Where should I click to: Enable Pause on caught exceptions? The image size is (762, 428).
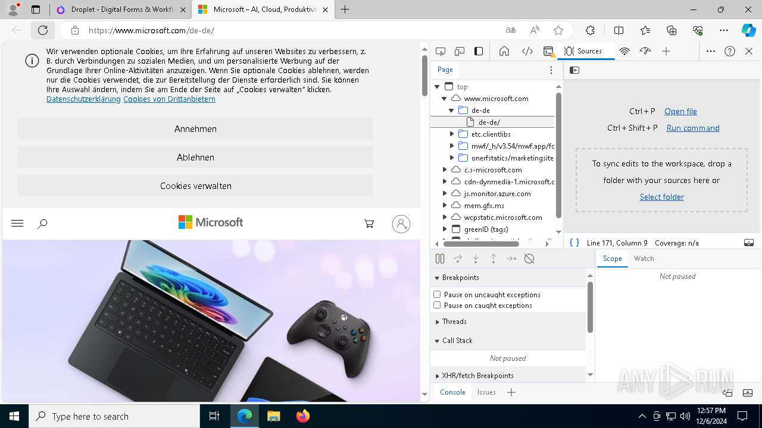pyautogui.click(x=437, y=305)
